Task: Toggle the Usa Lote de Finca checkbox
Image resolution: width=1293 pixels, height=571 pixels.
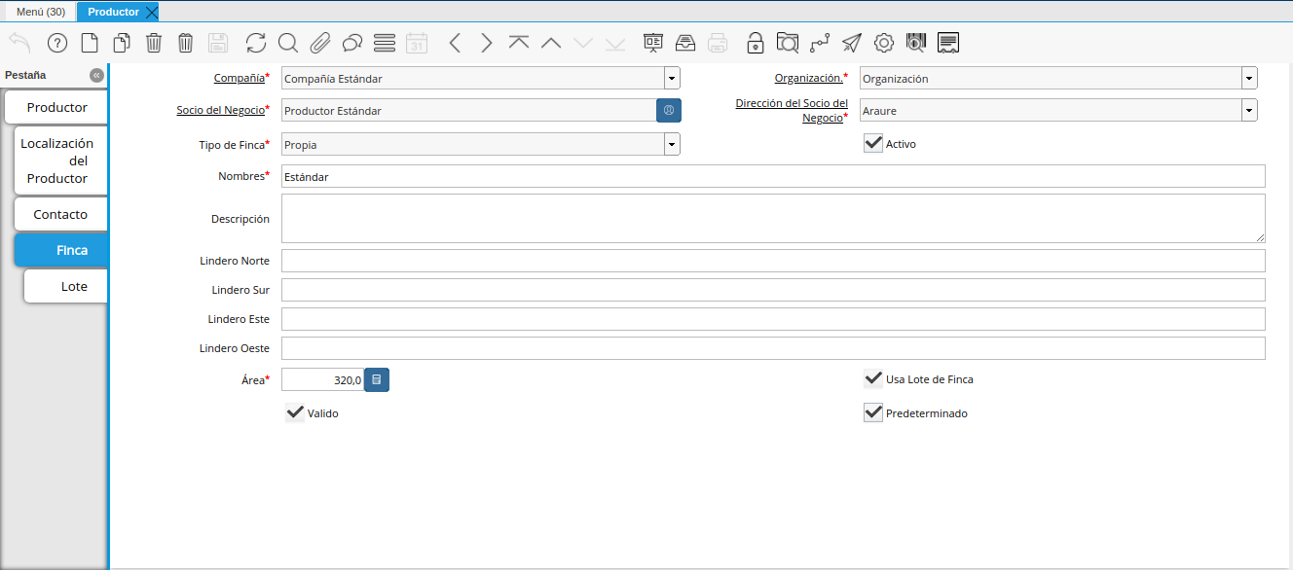Action: pos(873,378)
